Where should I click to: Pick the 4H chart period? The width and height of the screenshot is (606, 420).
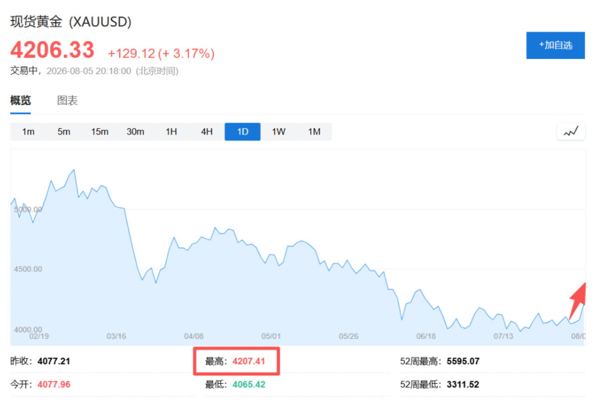click(x=207, y=132)
